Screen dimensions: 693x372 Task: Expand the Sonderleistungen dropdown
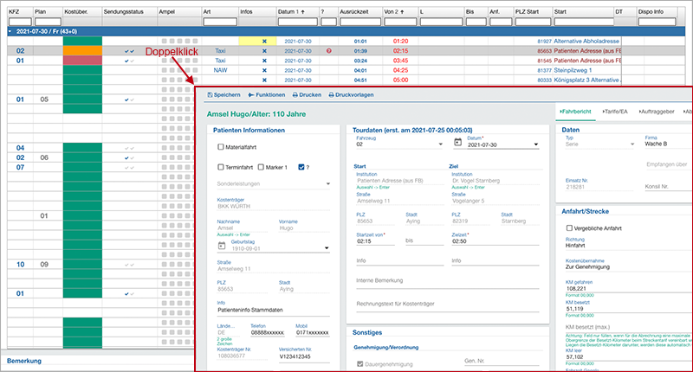pyautogui.click(x=327, y=184)
